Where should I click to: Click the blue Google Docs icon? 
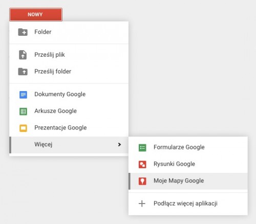[23, 95]
